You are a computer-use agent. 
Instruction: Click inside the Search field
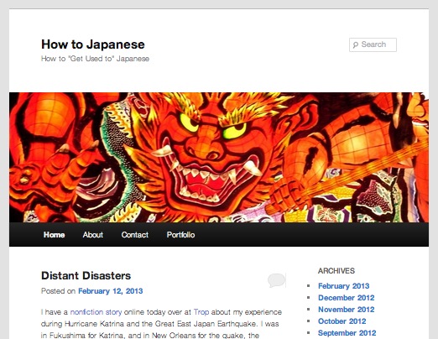(373, 44)
